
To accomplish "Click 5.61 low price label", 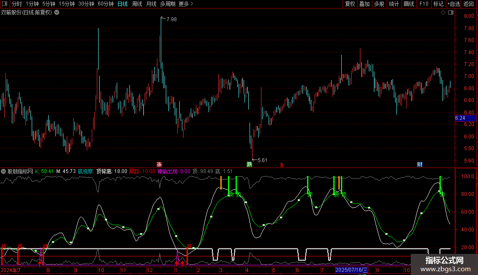I will 262,160.
